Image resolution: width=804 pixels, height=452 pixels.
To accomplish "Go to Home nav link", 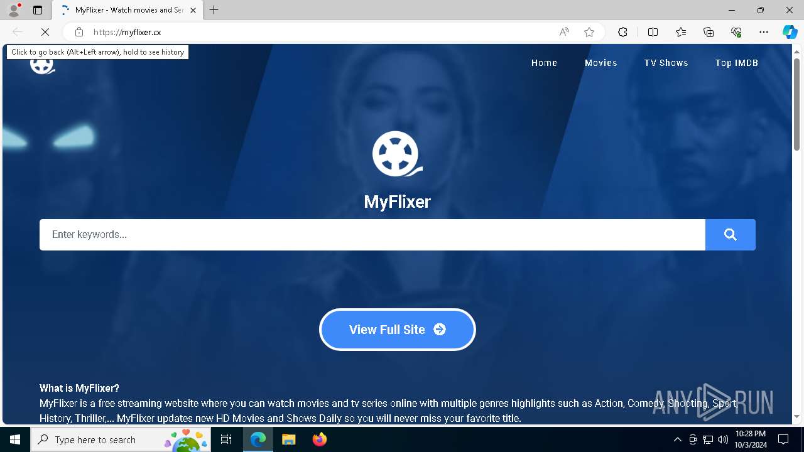I will pyautogui.click(x=544, y=63).
